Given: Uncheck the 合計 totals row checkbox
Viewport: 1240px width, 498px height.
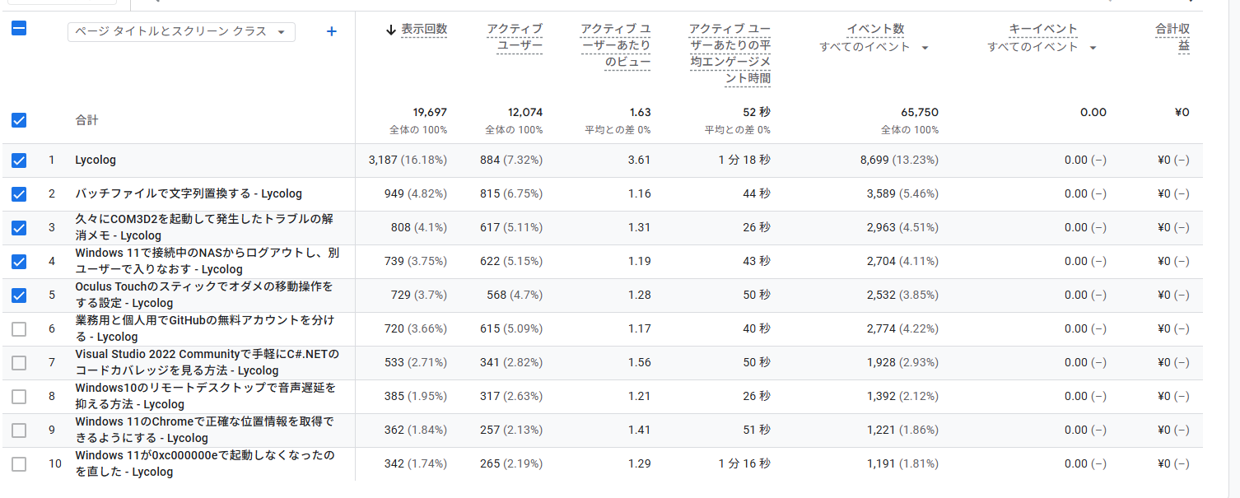Looking at the screenshot, I should (19, 120).
